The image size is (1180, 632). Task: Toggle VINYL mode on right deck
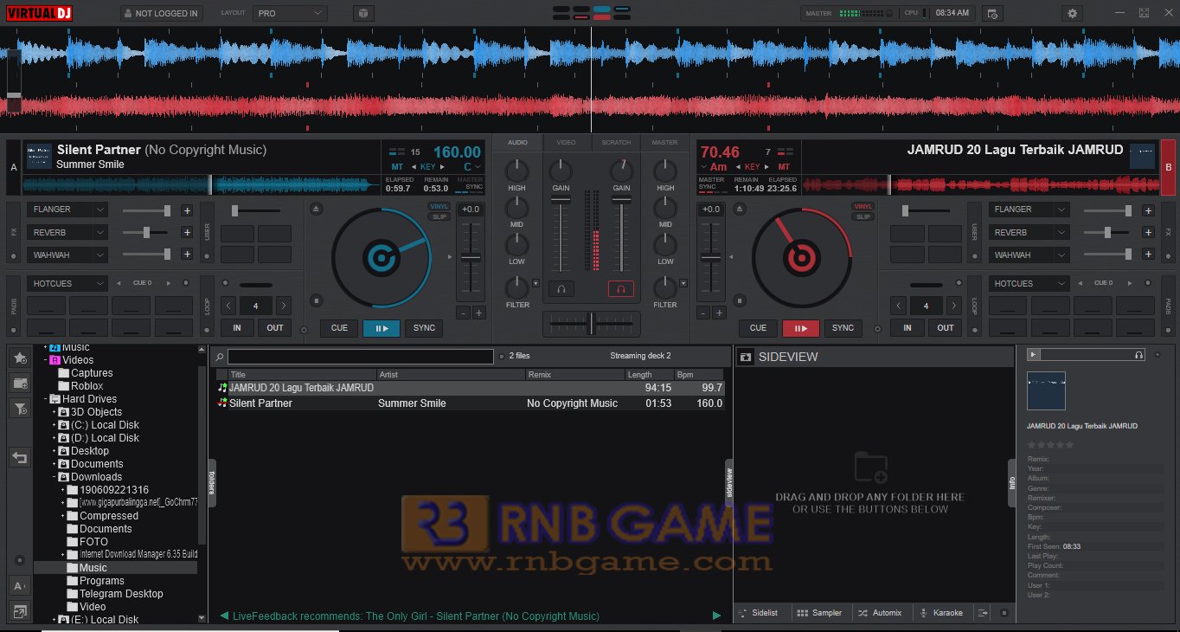click(863, 206)
